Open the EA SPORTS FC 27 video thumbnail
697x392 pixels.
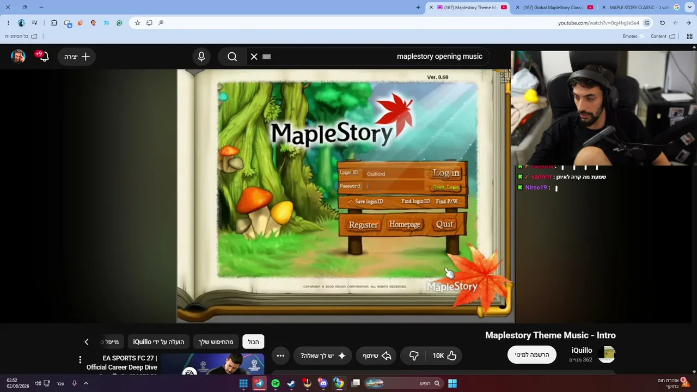point(212,364)
